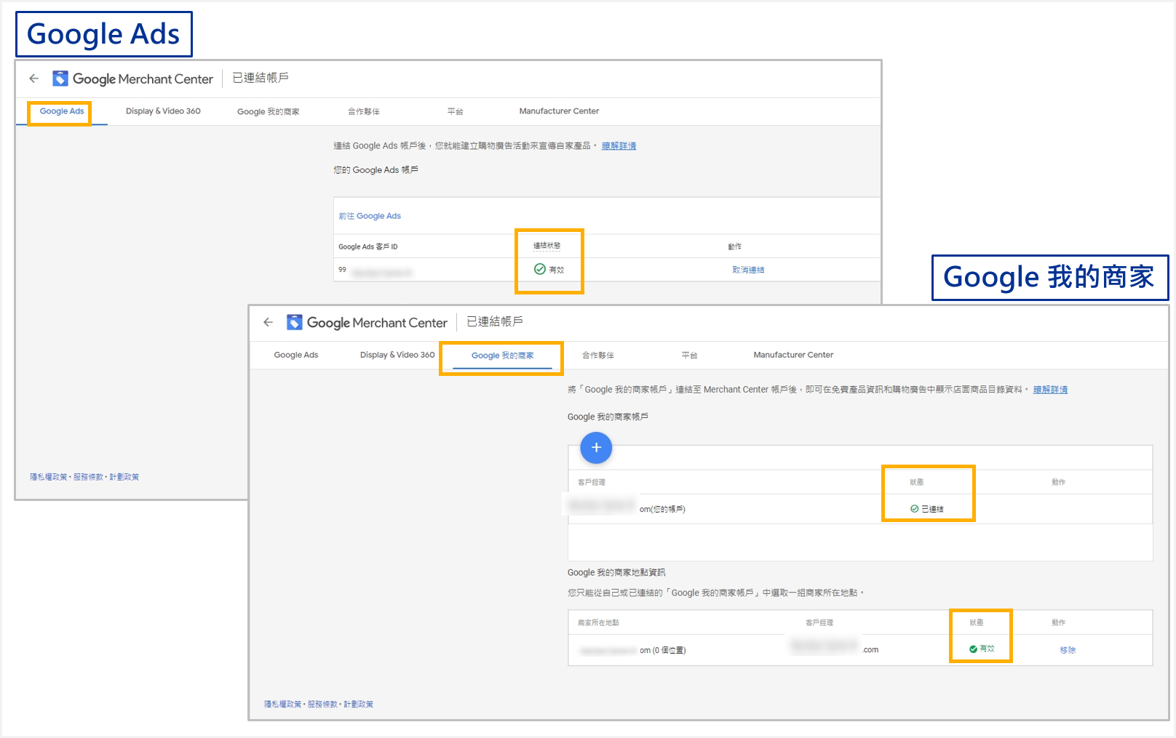This screenshot has width=1176, height=738.
Task: Click 前往 Google Ads link
Action: pos(370,216)
